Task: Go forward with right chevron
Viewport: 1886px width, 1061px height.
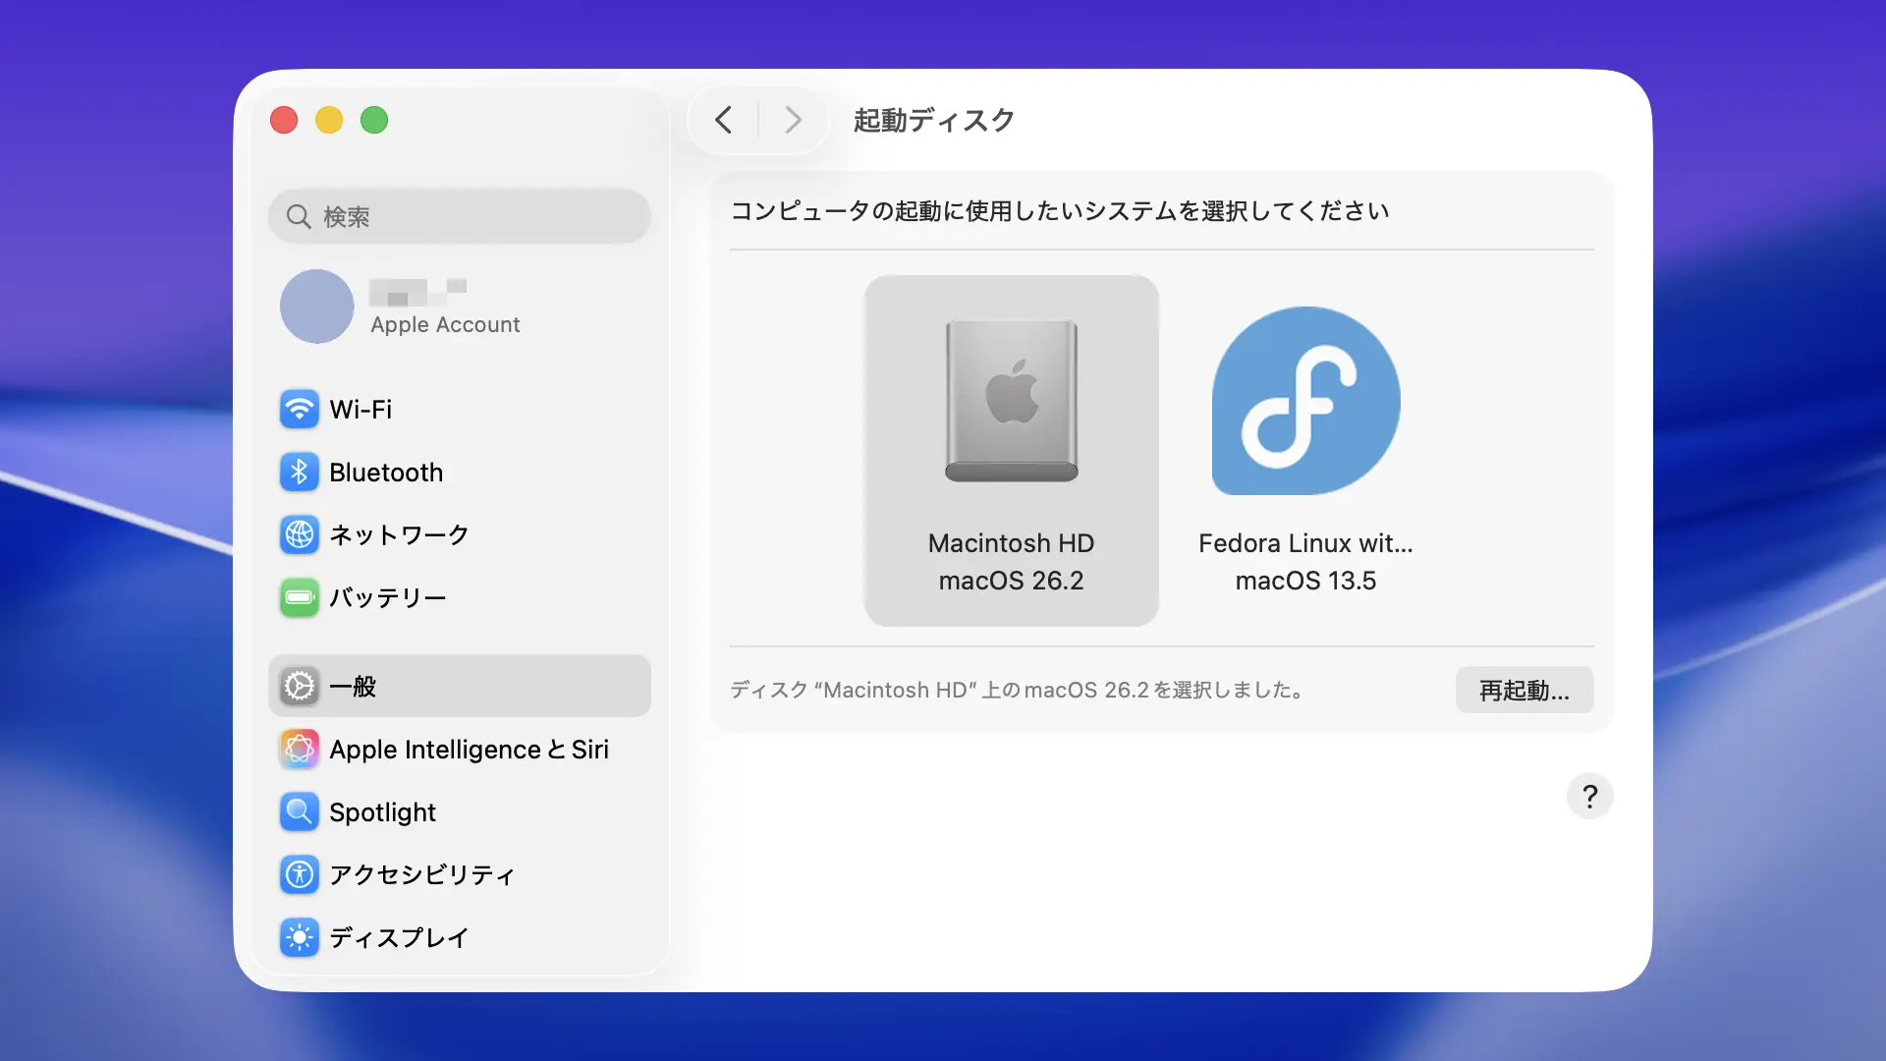Action: 793,120
